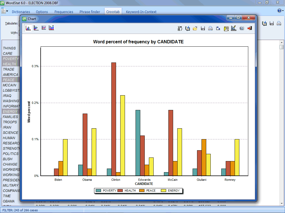Screen dimensions: 285x213
Task: Print the chart from chart toolbar
Action: (x=210, y=28)
